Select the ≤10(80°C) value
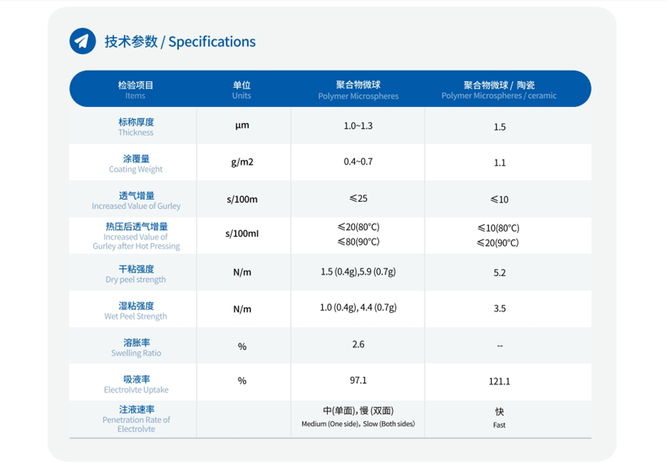 click(498, 228)
